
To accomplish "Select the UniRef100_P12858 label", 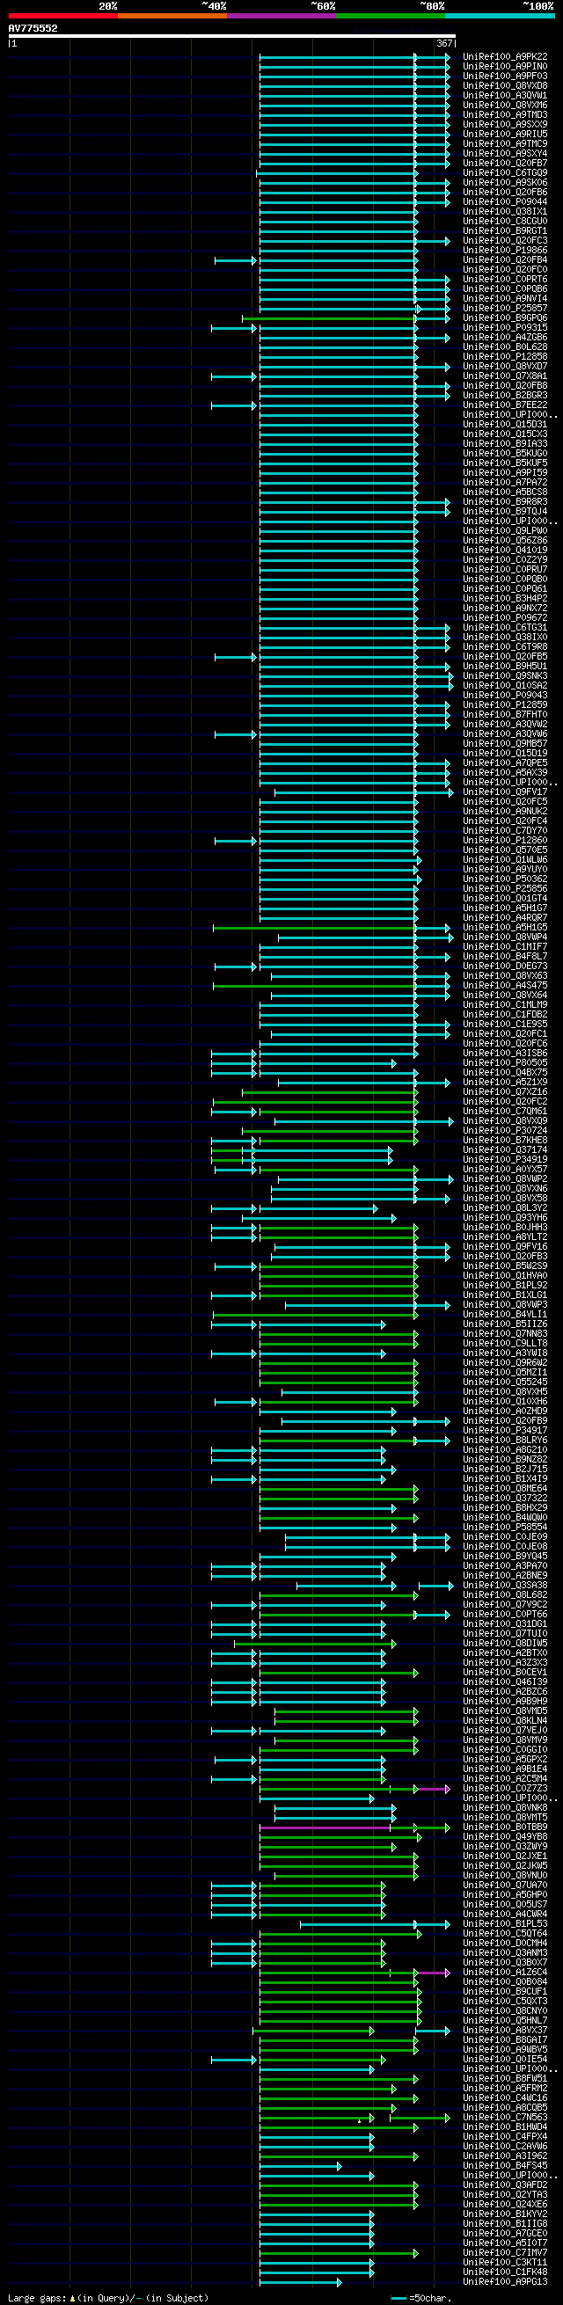I will pyautogui.click(x=506, y=356).
